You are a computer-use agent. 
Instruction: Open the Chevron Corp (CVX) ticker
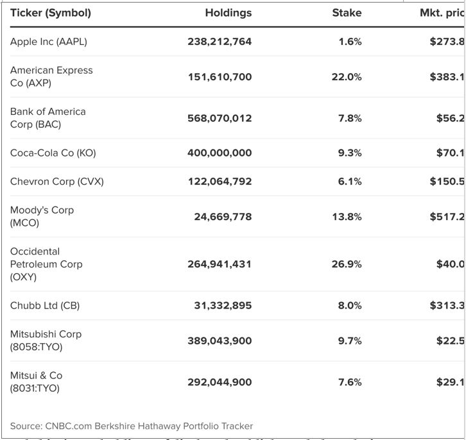click(56, 182)
